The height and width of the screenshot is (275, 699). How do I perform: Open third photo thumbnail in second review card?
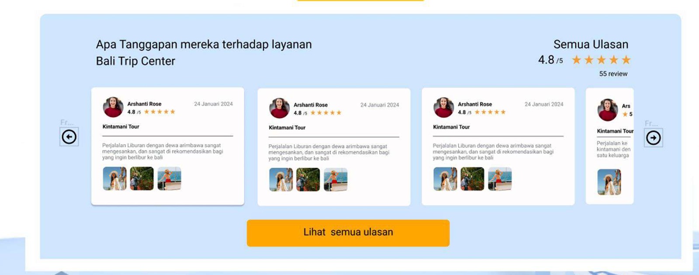336,180
